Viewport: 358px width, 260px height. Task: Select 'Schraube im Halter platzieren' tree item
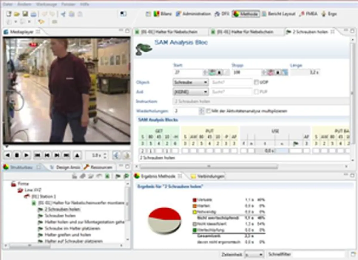click(x=72, y=228)
